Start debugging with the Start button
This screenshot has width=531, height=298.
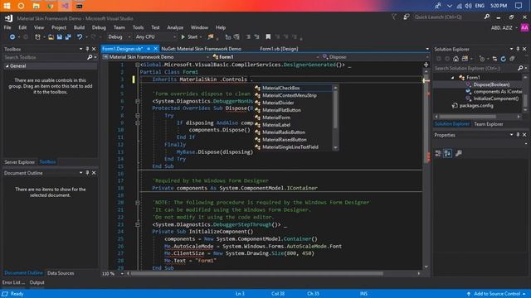(x=189, y=36)
